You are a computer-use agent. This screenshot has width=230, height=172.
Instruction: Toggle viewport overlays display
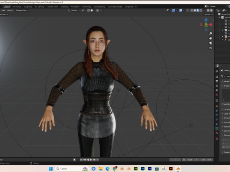coord(181,11)
